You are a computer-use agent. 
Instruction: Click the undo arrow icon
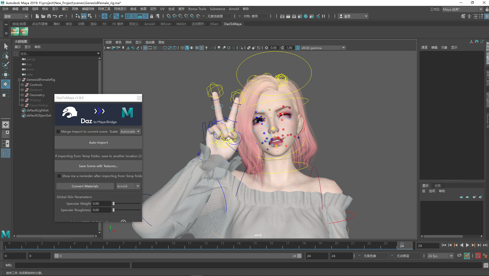click(55, 16)
